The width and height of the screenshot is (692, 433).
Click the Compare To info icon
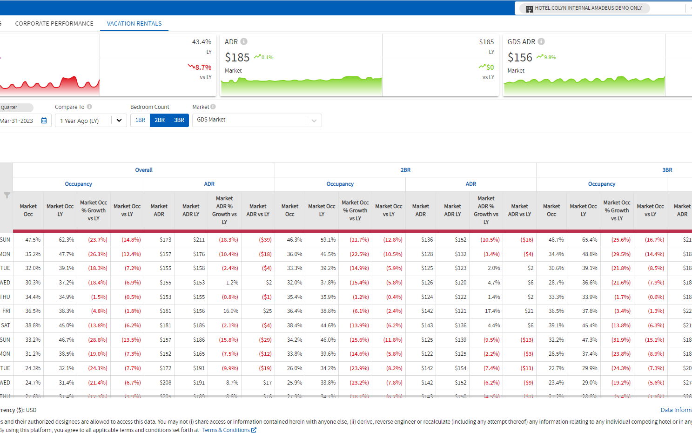point(89,107)
